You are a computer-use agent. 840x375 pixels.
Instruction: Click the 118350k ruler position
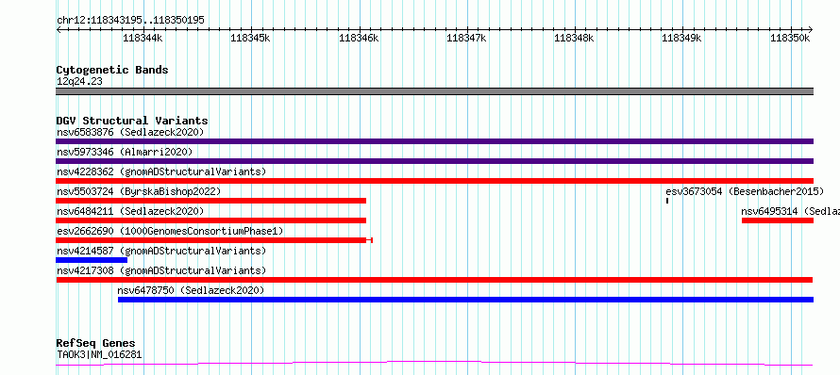790,38
